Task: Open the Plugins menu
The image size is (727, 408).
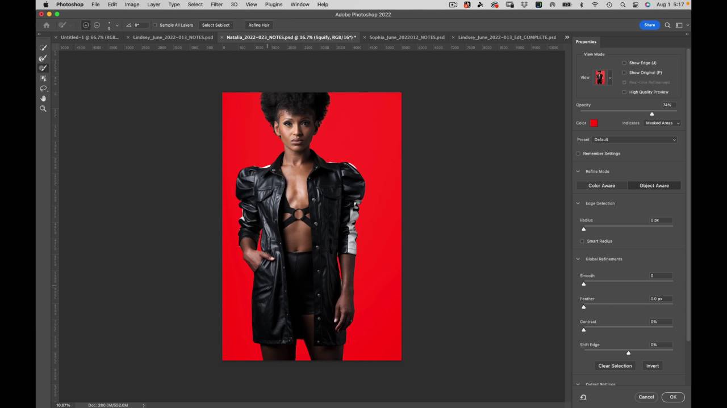Action: [x=274, y=5]
